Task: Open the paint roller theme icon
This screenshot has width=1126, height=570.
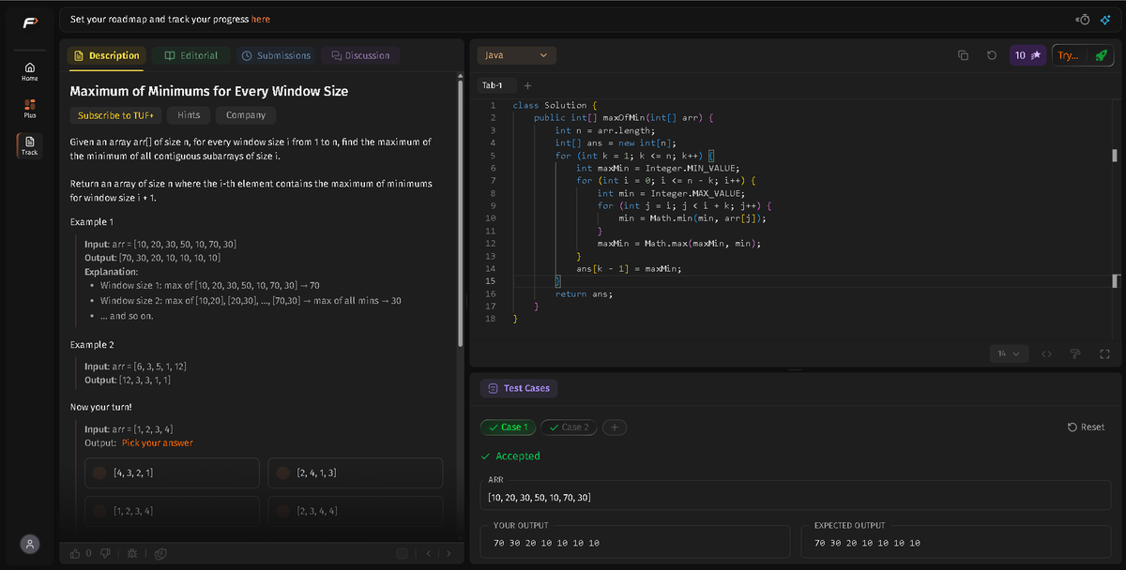Action: 1076,353
